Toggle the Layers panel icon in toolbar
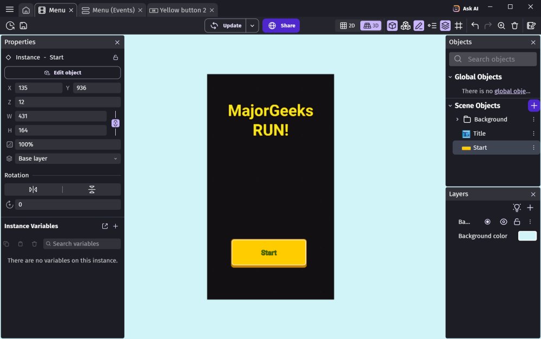541x339 pixels. 445,25
